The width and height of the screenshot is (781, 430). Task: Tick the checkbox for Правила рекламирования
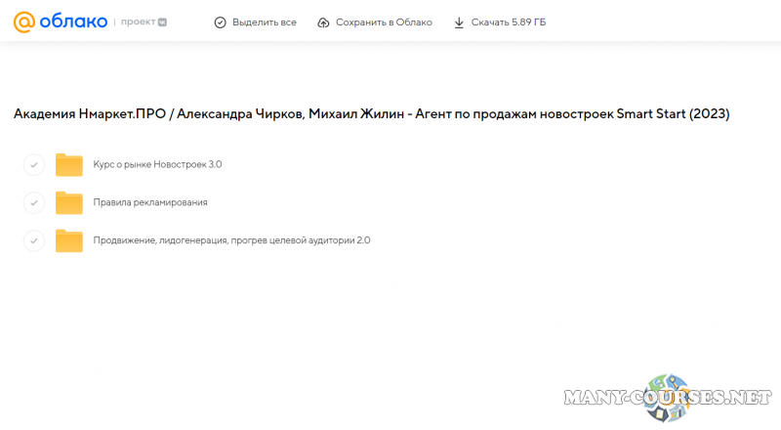pos(34,202)
